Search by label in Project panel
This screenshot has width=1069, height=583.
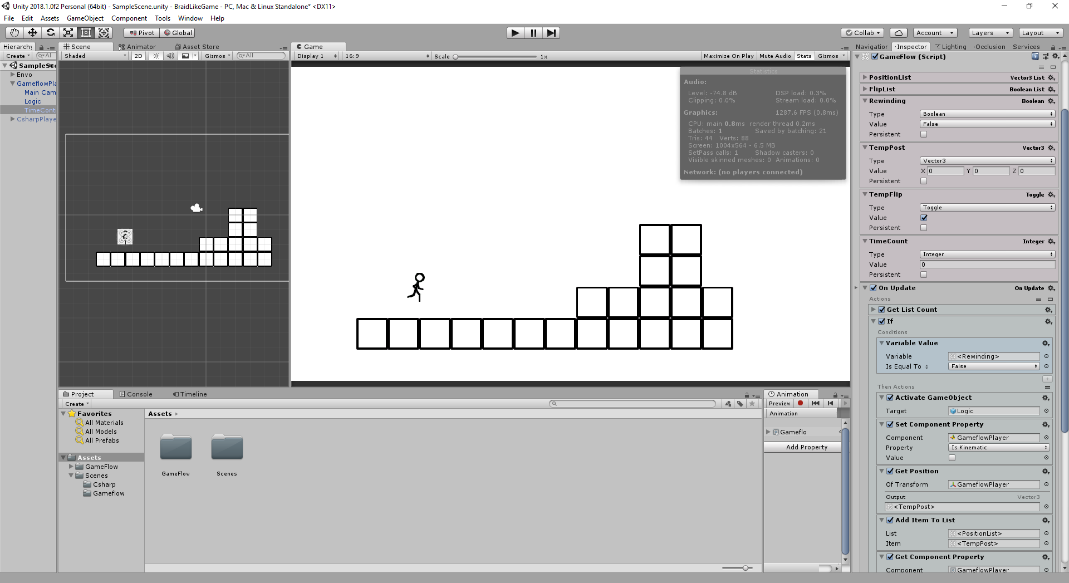pyautogui.click(x=740, y=404)
